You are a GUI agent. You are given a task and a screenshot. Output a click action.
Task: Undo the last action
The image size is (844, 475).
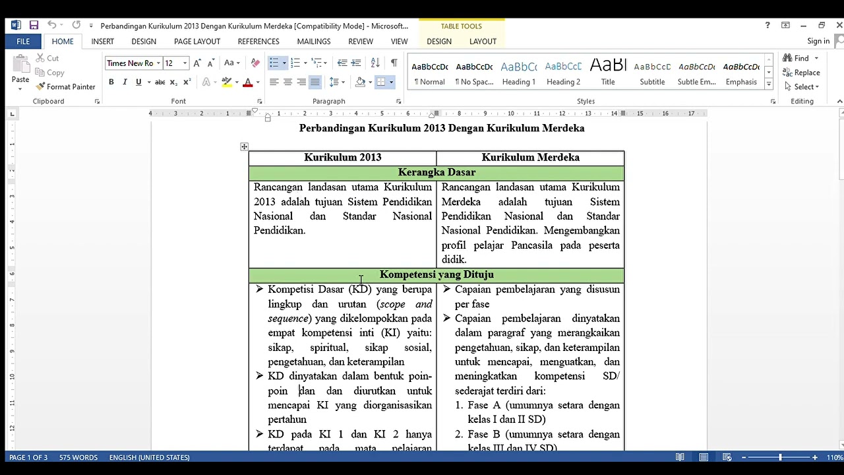(x=51, y=26)
